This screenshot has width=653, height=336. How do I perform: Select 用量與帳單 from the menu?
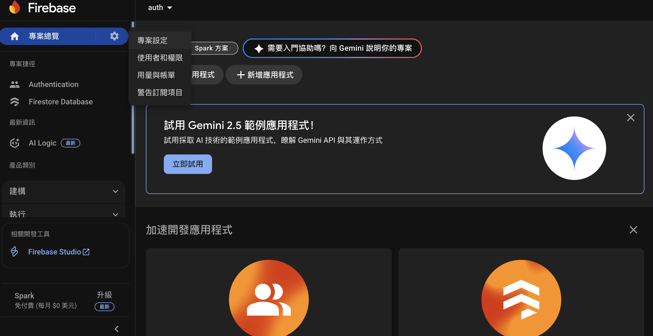[x=160, y=75]
